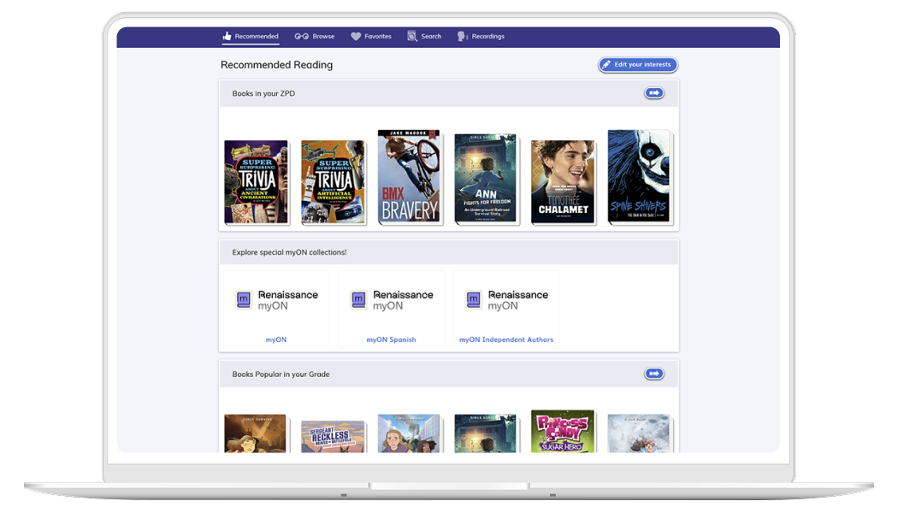The width and height of the screenshot is (898, 513).
Task: Expand Books in your ZPD with arrow button
Action: click(x=654, y=93)
